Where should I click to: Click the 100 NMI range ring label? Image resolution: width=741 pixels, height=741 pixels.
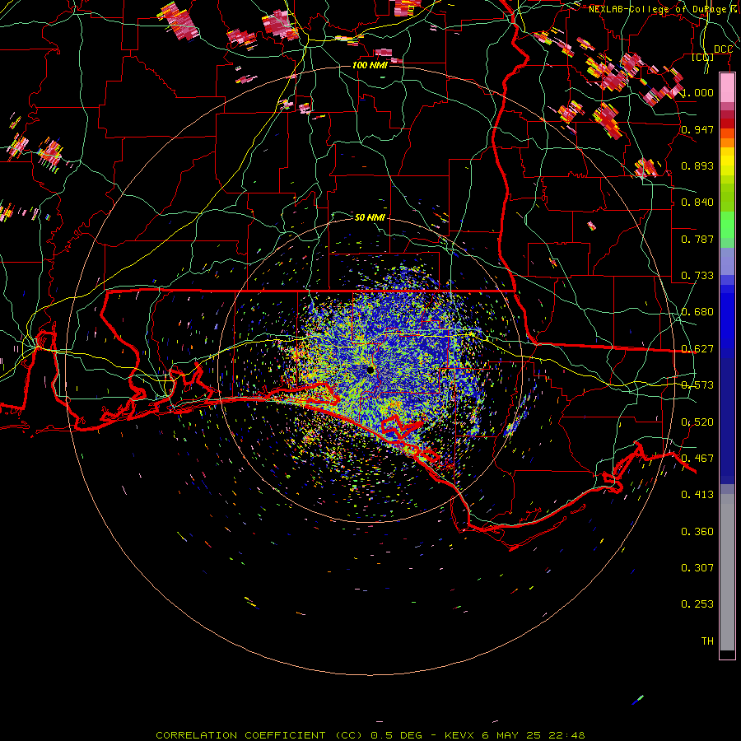click(370, 65)
